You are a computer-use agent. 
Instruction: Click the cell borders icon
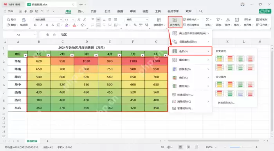(x=59, y=25)
